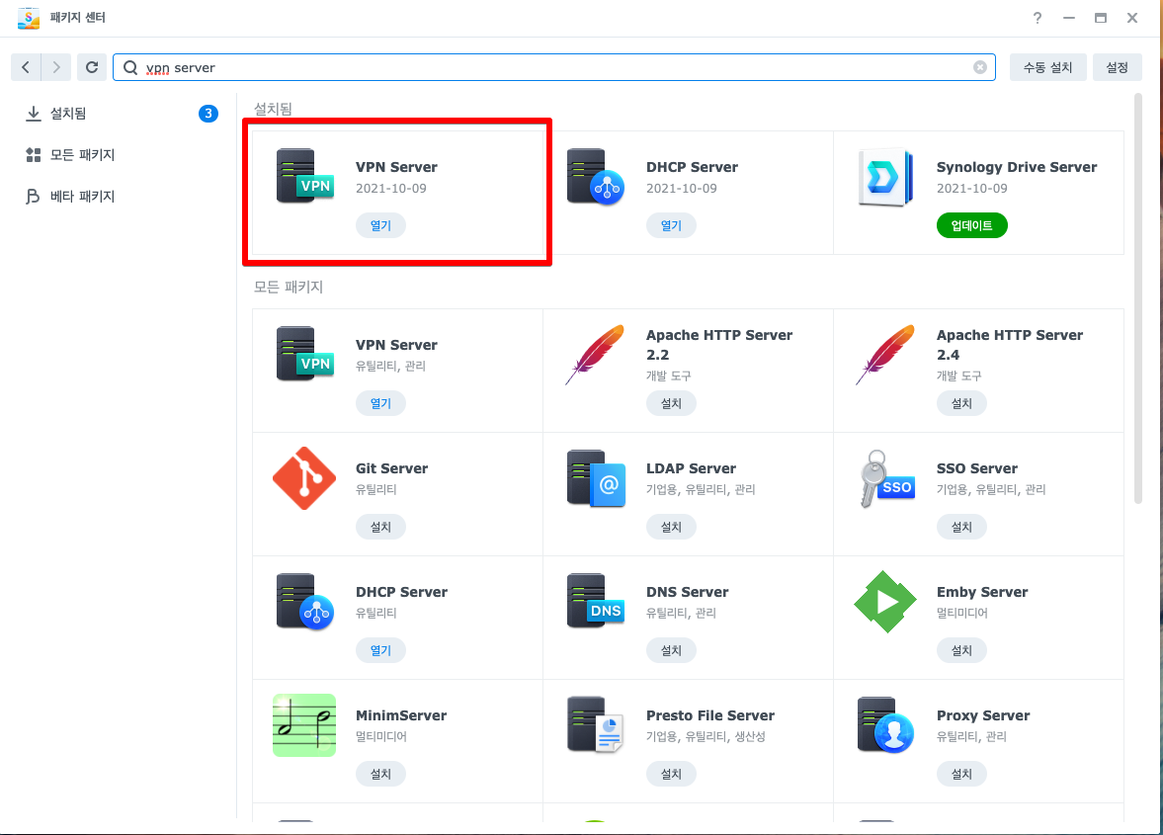Install LDAP Server
Viewport: 1163px width, 835px height.
[671, 528]
